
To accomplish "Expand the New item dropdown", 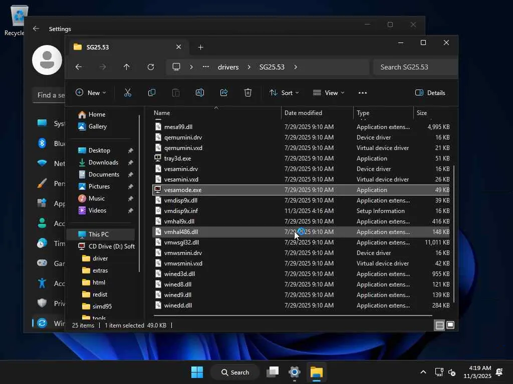I will click(91, 92).
